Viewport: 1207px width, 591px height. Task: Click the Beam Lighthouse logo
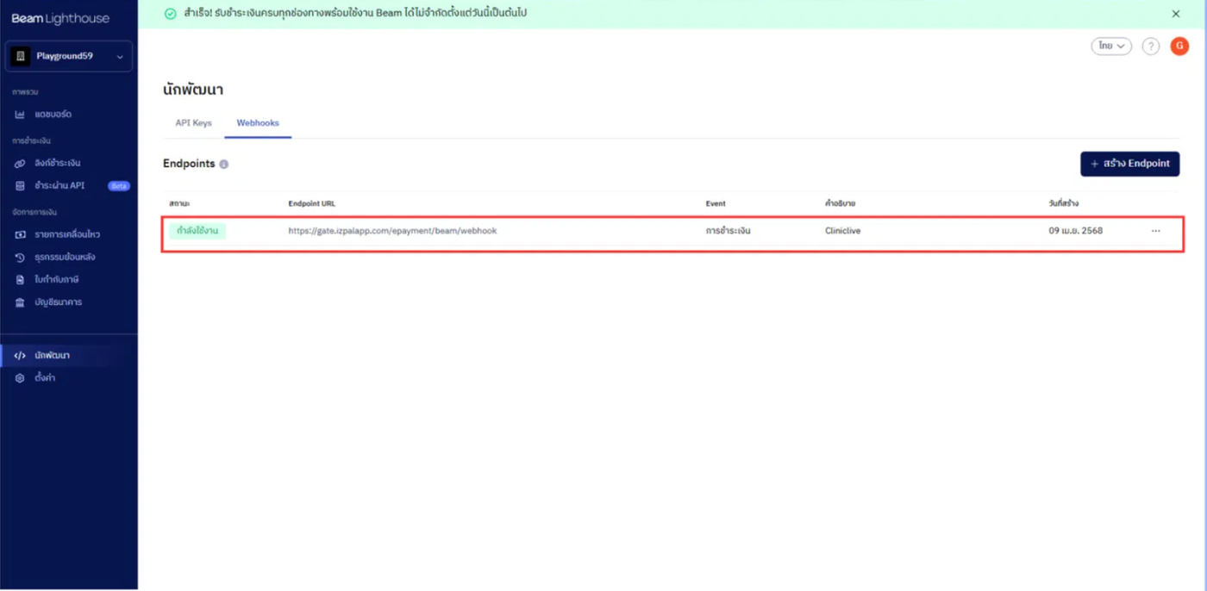tap(61, 18)
